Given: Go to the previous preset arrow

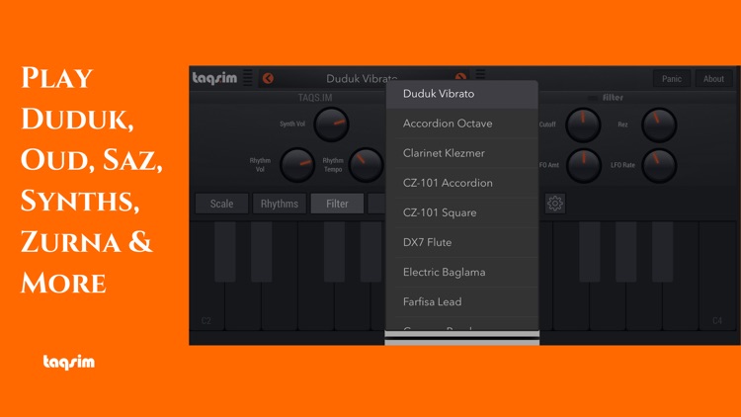Looking at the screenshot, I should [268, 78].
